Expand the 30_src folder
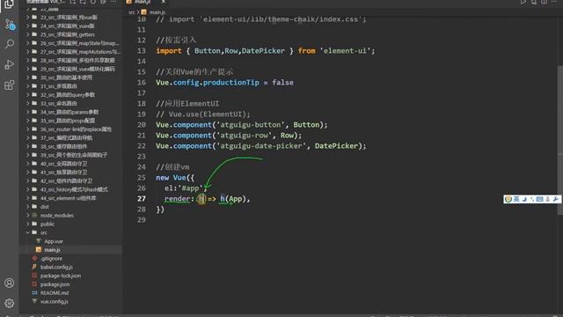The height and width of the screenshot is (317, 563). [66, 77]
